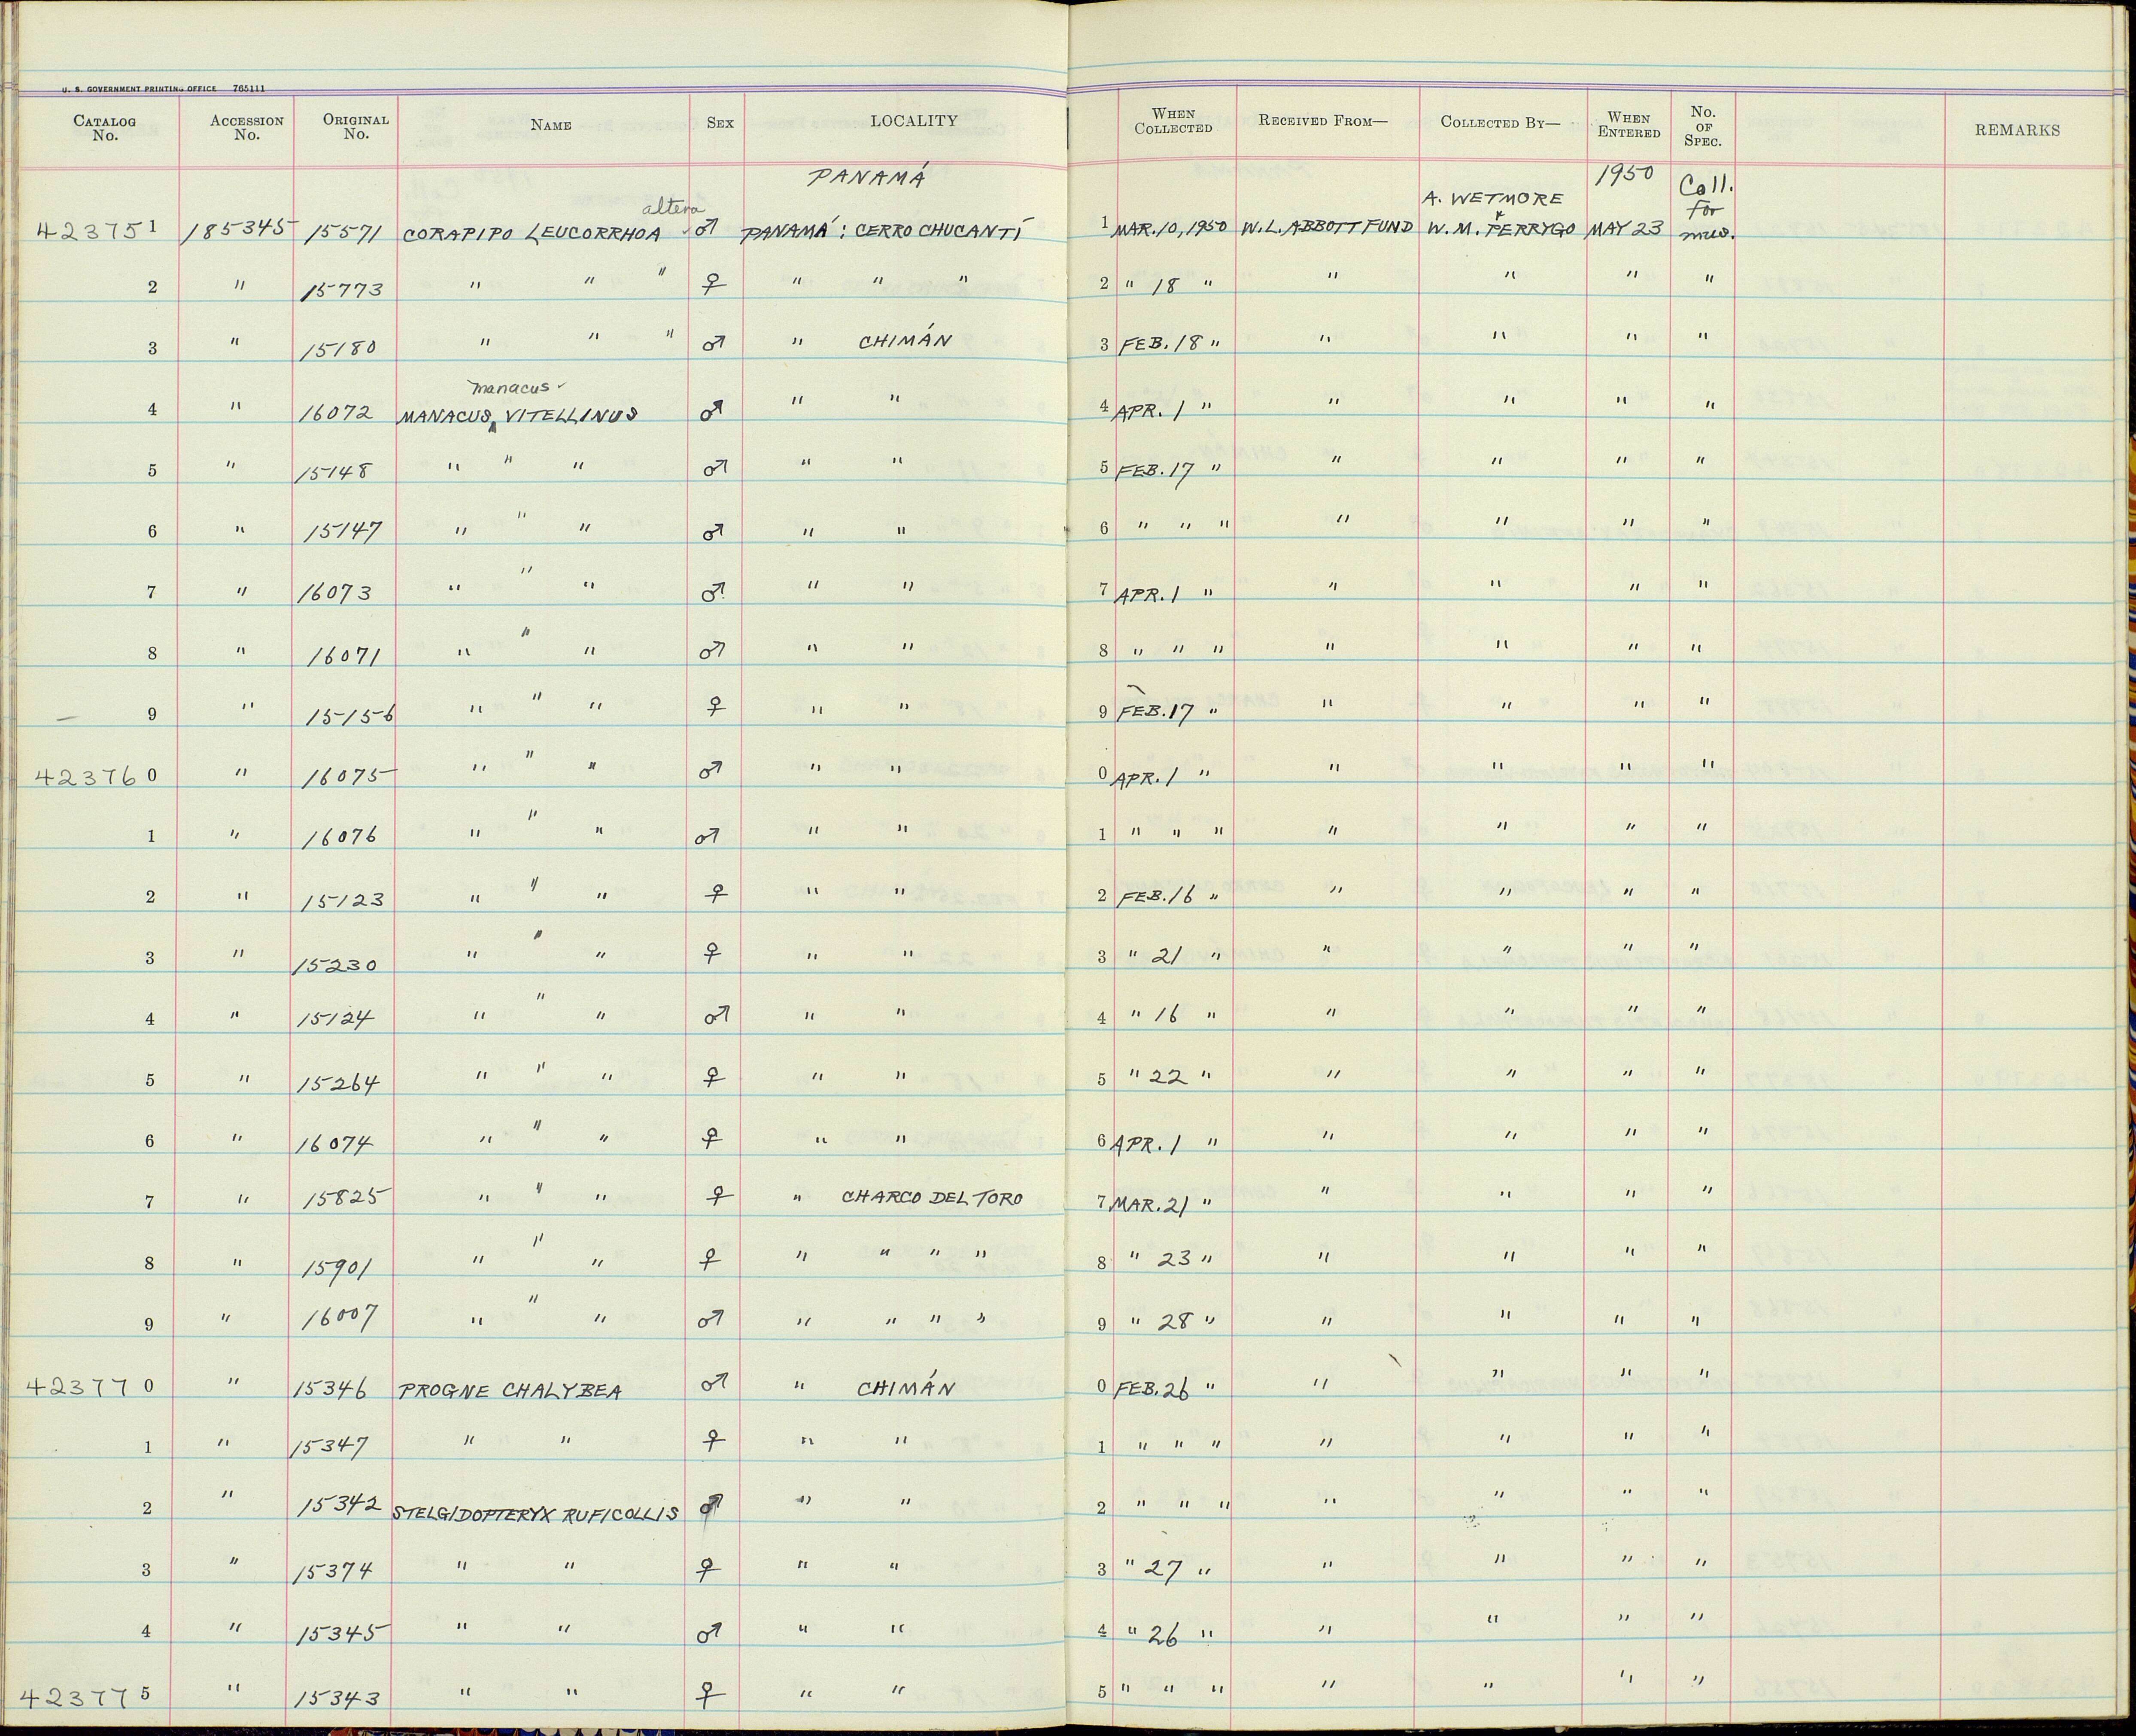Click the Received From column header

(1323, 121)
